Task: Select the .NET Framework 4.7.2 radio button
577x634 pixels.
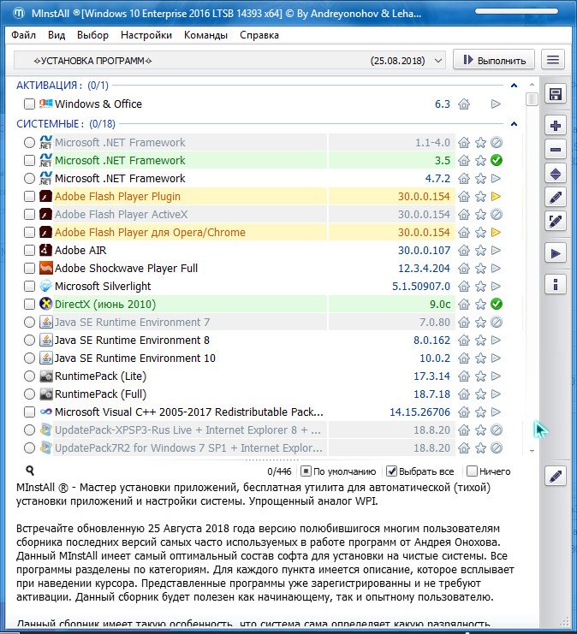Action: (x=29, y=178)
